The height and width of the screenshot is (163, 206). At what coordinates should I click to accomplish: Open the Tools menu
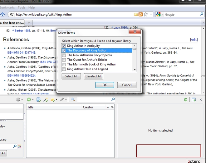pos(22,7)
